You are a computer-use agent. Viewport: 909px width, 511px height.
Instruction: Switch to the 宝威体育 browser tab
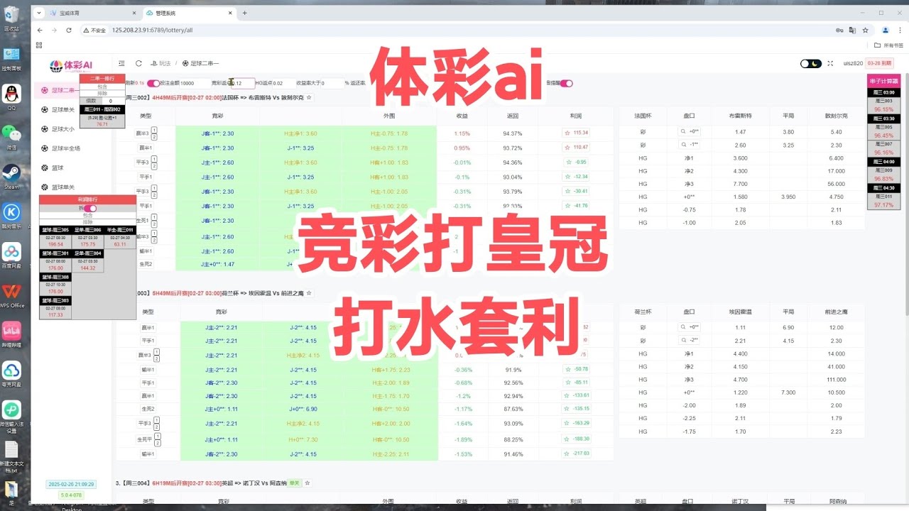point(91,13)
